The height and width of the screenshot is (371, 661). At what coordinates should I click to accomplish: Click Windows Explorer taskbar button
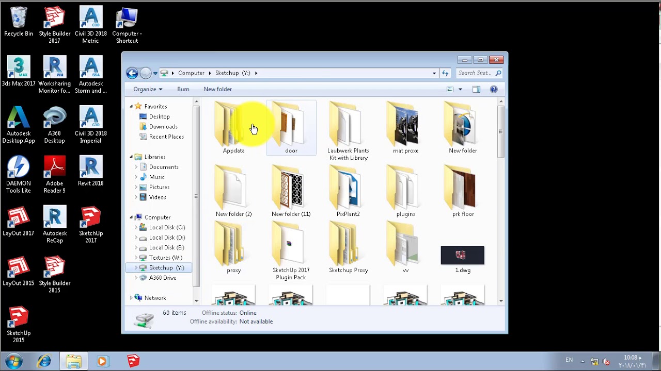tap(73, 361)
